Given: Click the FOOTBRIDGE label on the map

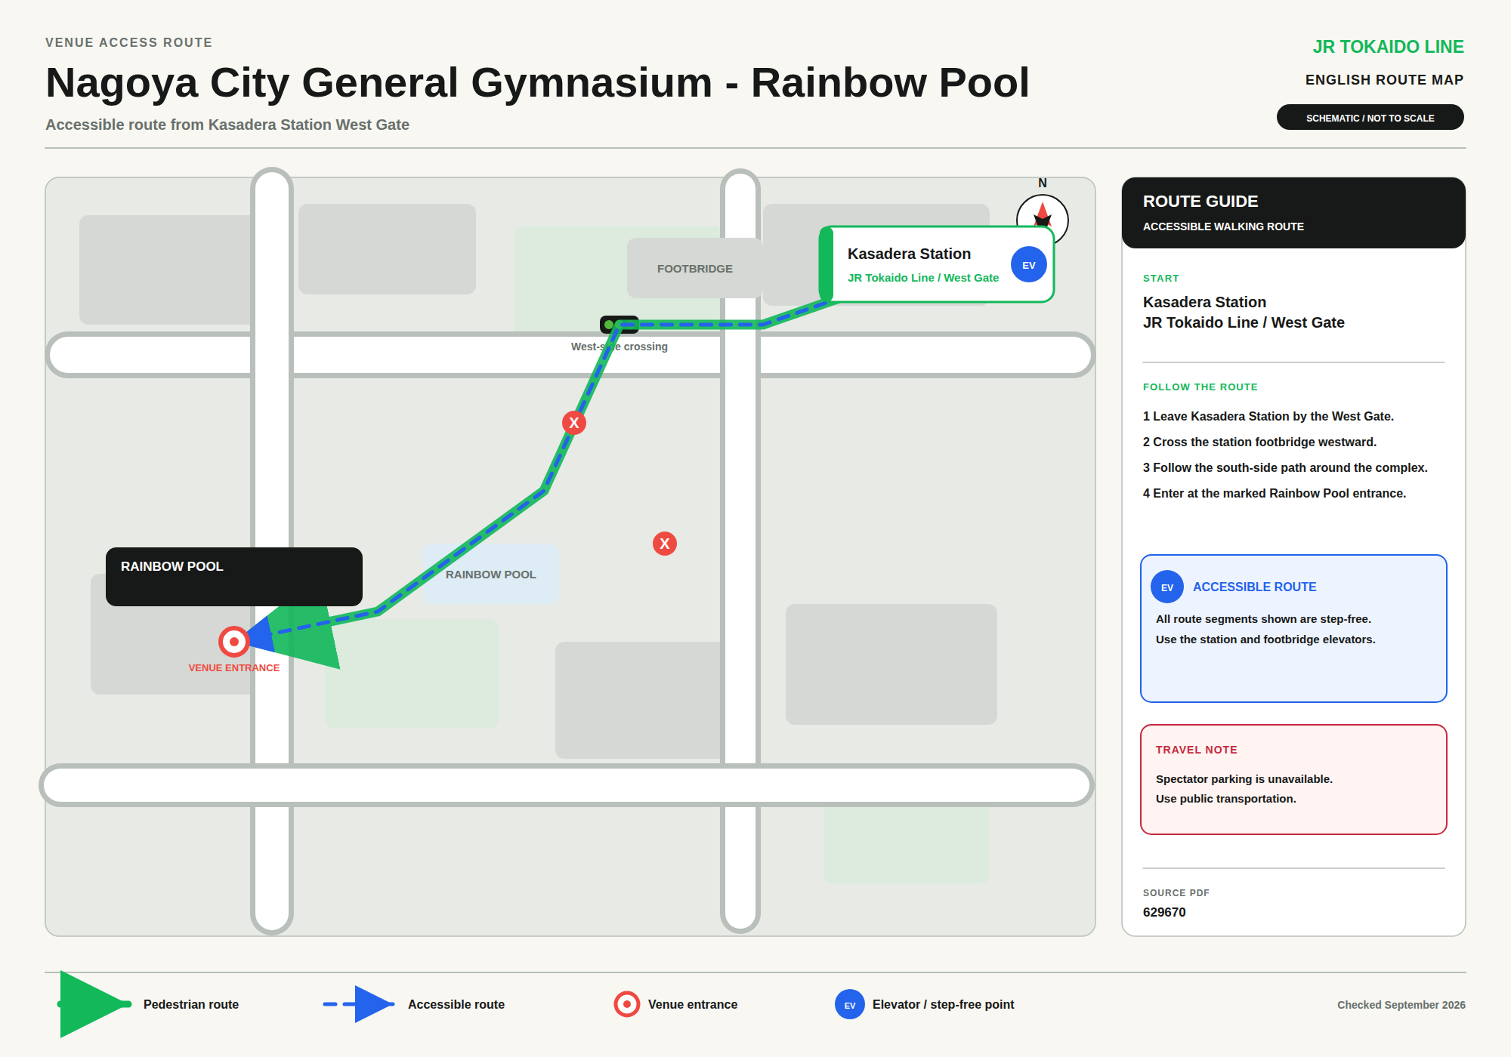Looking at the screenshot, I should pos(695,269).
